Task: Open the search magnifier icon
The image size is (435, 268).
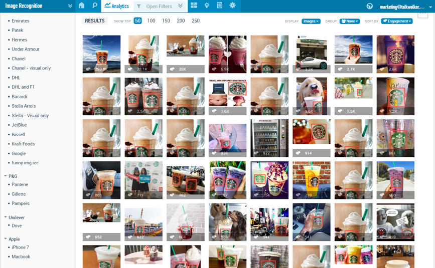Action: tap(95, 6)
